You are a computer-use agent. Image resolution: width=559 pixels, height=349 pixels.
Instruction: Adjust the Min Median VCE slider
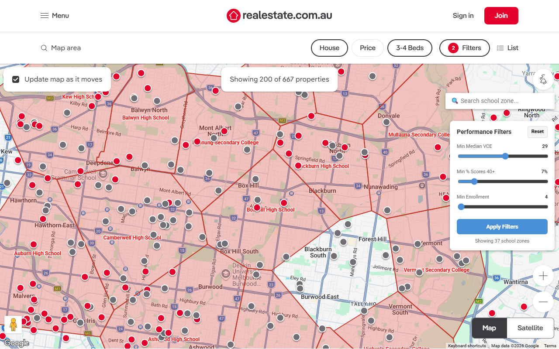[x=505, y=156]
